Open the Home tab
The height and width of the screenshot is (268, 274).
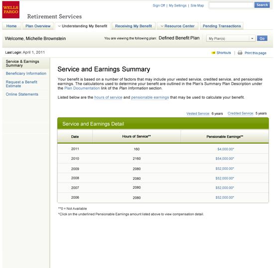click(11, 26)
